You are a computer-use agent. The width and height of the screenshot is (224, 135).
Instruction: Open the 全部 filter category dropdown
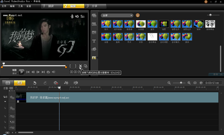point(117,15)
